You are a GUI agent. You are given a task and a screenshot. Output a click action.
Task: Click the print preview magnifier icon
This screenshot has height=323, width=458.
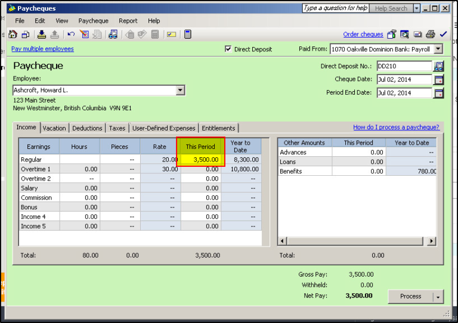404,35
